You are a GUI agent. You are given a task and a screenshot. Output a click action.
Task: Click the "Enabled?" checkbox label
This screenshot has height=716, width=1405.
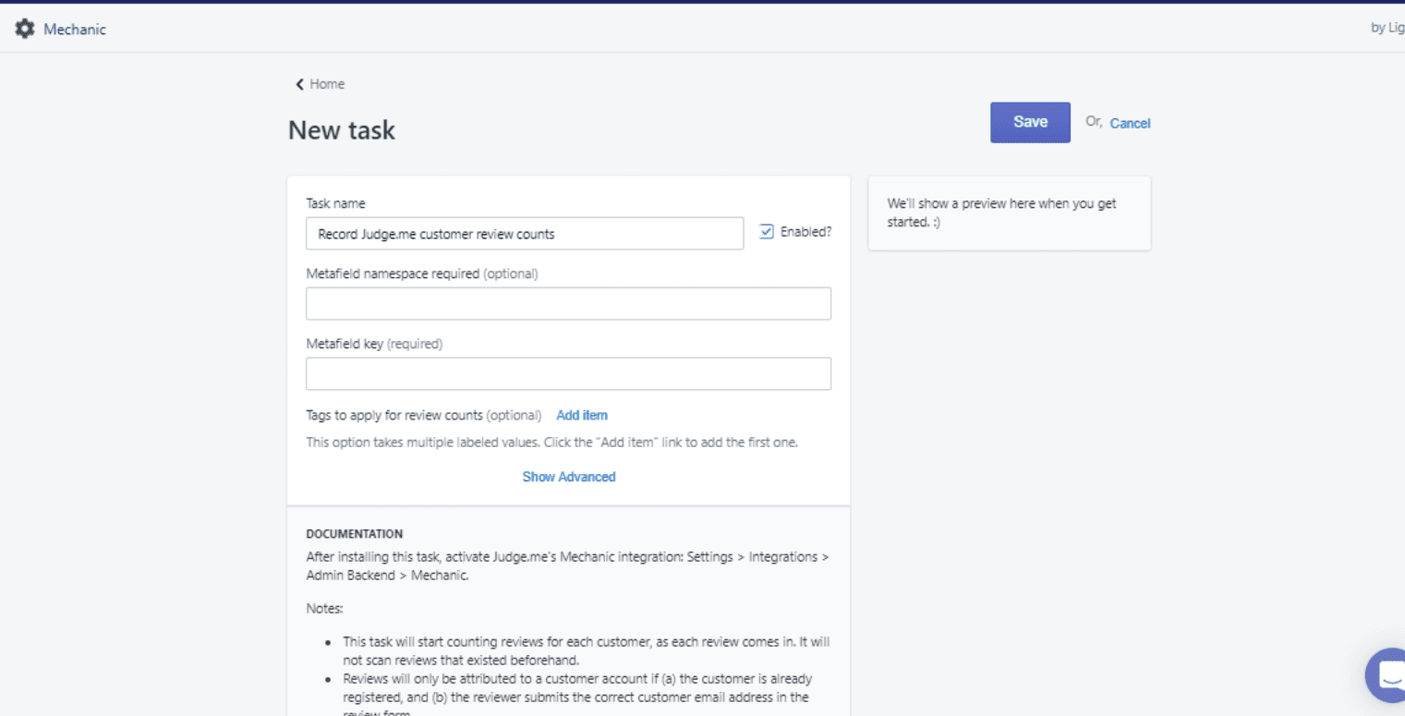coord(805,232)
